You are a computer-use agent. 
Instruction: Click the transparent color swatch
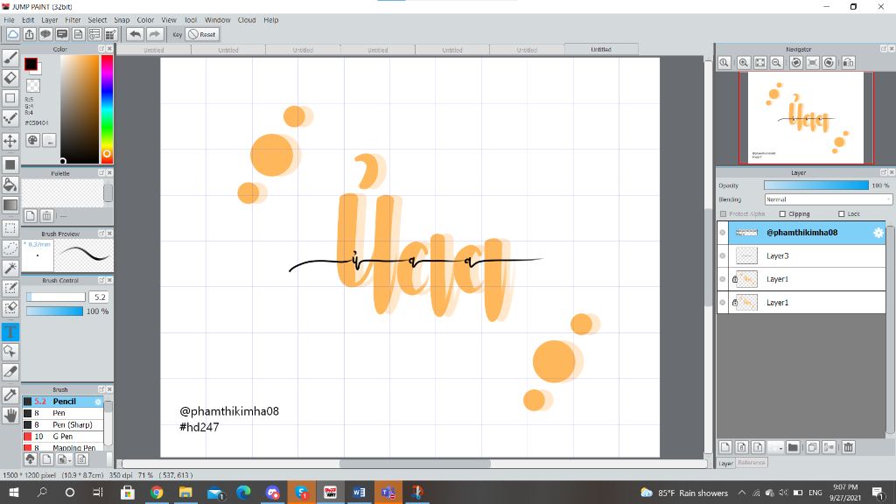(x=34, y=86)
